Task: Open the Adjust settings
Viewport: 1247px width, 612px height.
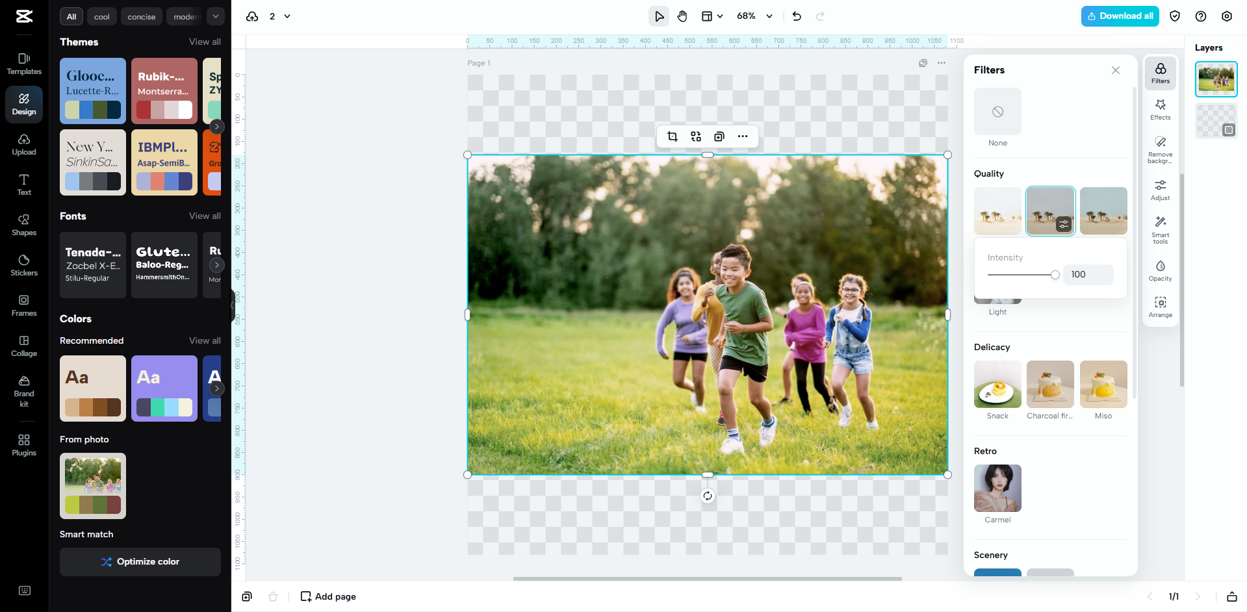Action: 1160,190
